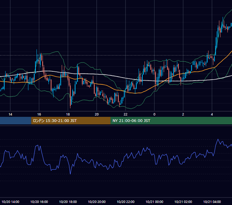This screenshot has height=205, width=232.
Task: Click the '18' hour axis label
Action: point(68,114)
